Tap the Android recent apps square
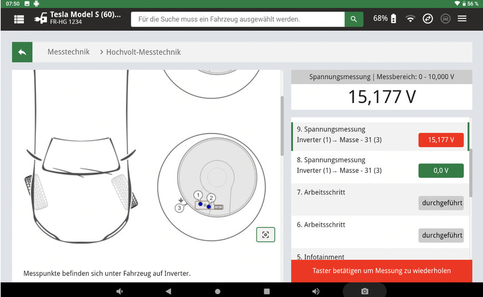The height and width of the screenshot is (297, 483). [x=266, y=291]
